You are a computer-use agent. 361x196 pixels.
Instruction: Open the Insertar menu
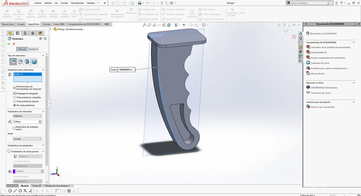[64, 3]
